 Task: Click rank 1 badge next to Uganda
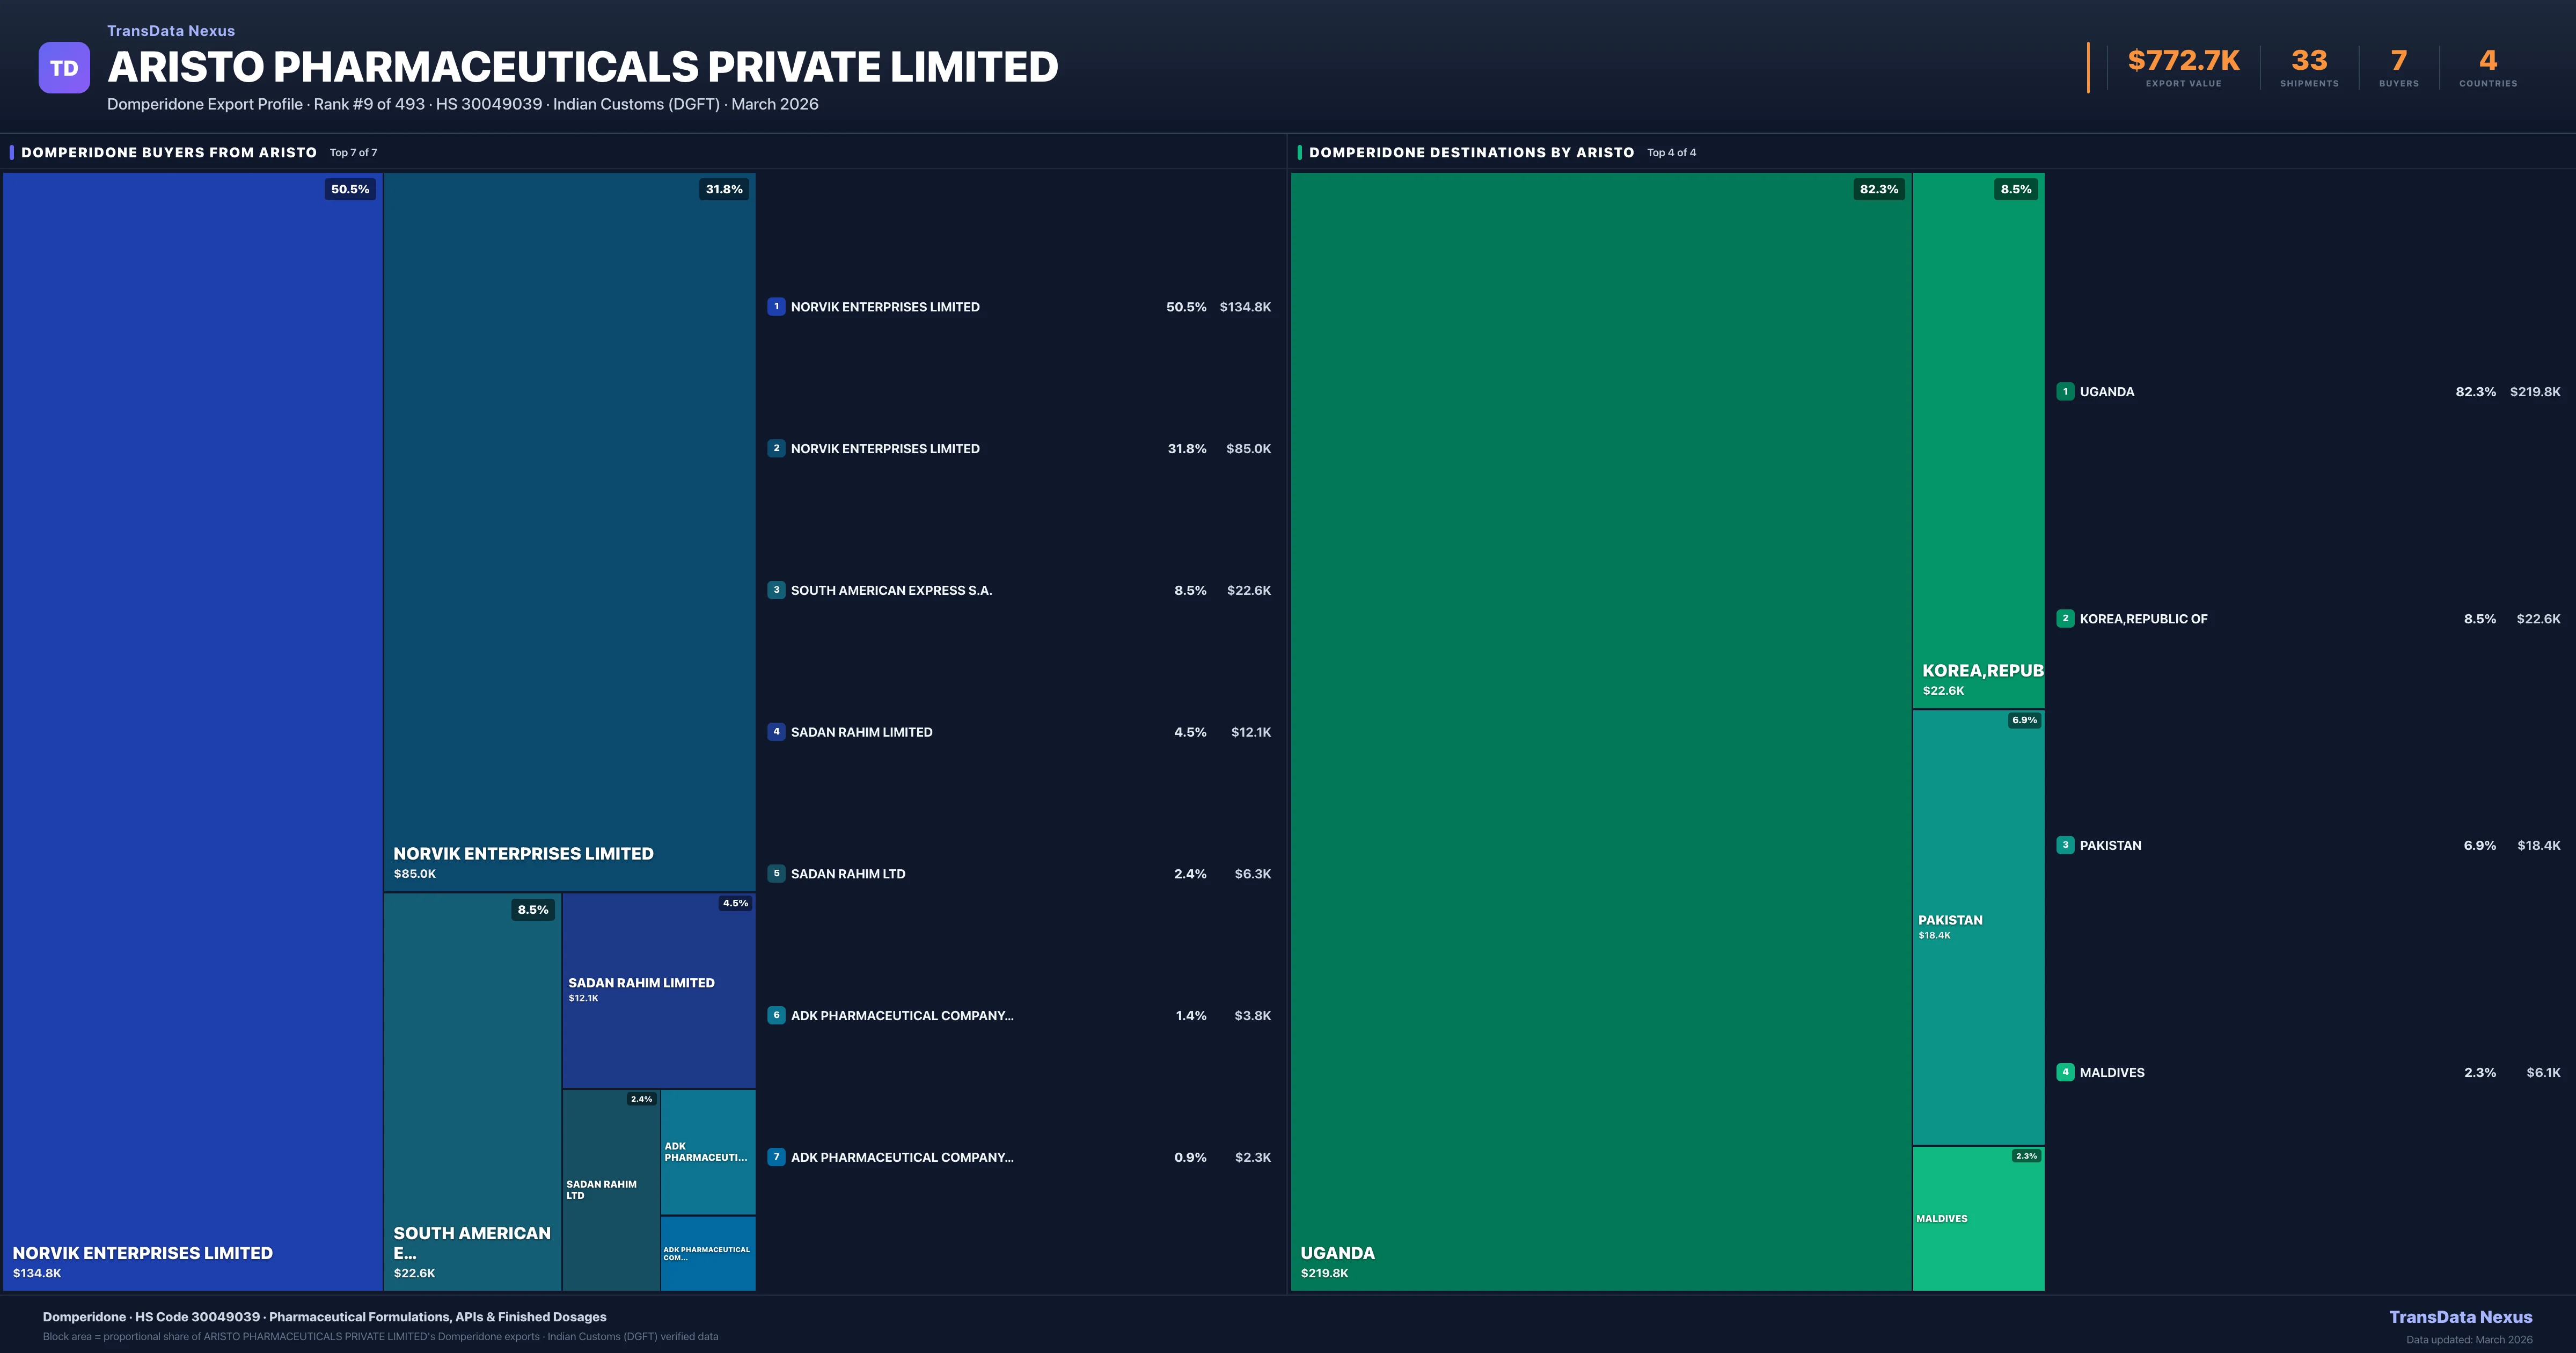point(2065,391)
